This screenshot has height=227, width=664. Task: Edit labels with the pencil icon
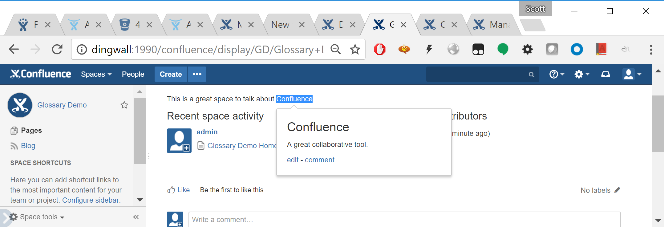pyautogui.click(x=617, y=190)
